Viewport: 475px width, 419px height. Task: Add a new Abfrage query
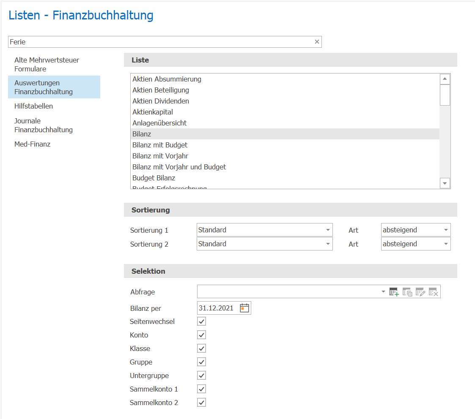394,292
